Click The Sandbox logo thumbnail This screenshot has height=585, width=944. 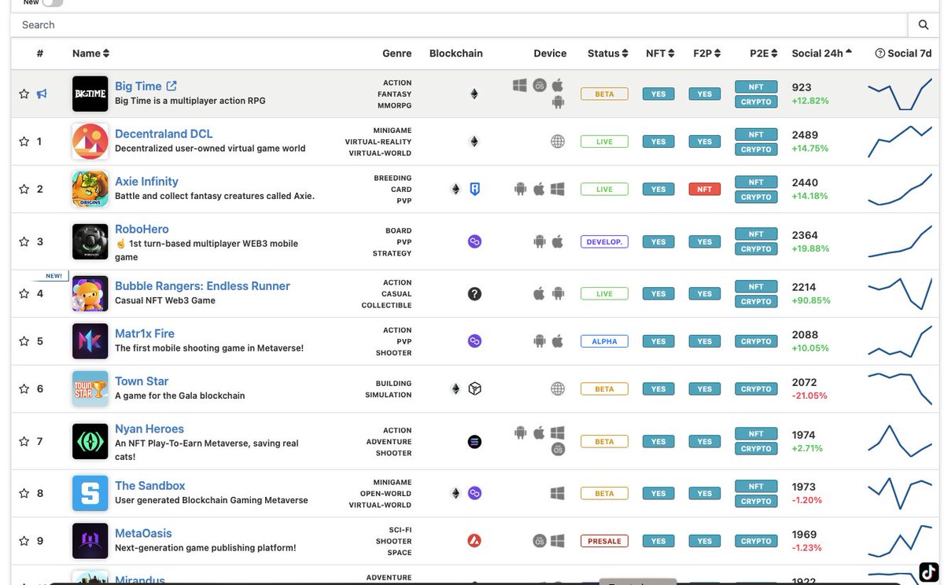(x=90, y=493)
